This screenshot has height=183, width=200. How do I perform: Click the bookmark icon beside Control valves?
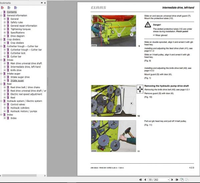8,105
